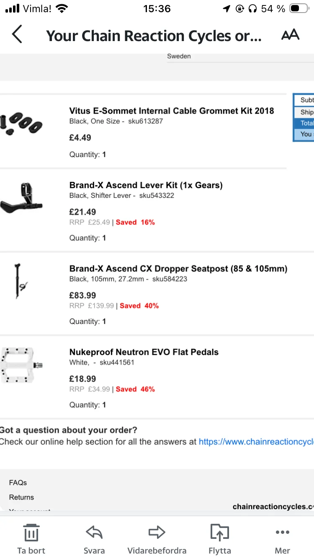Open the text size AA control
Screen dimensions: 314x559
click(290, 35)
